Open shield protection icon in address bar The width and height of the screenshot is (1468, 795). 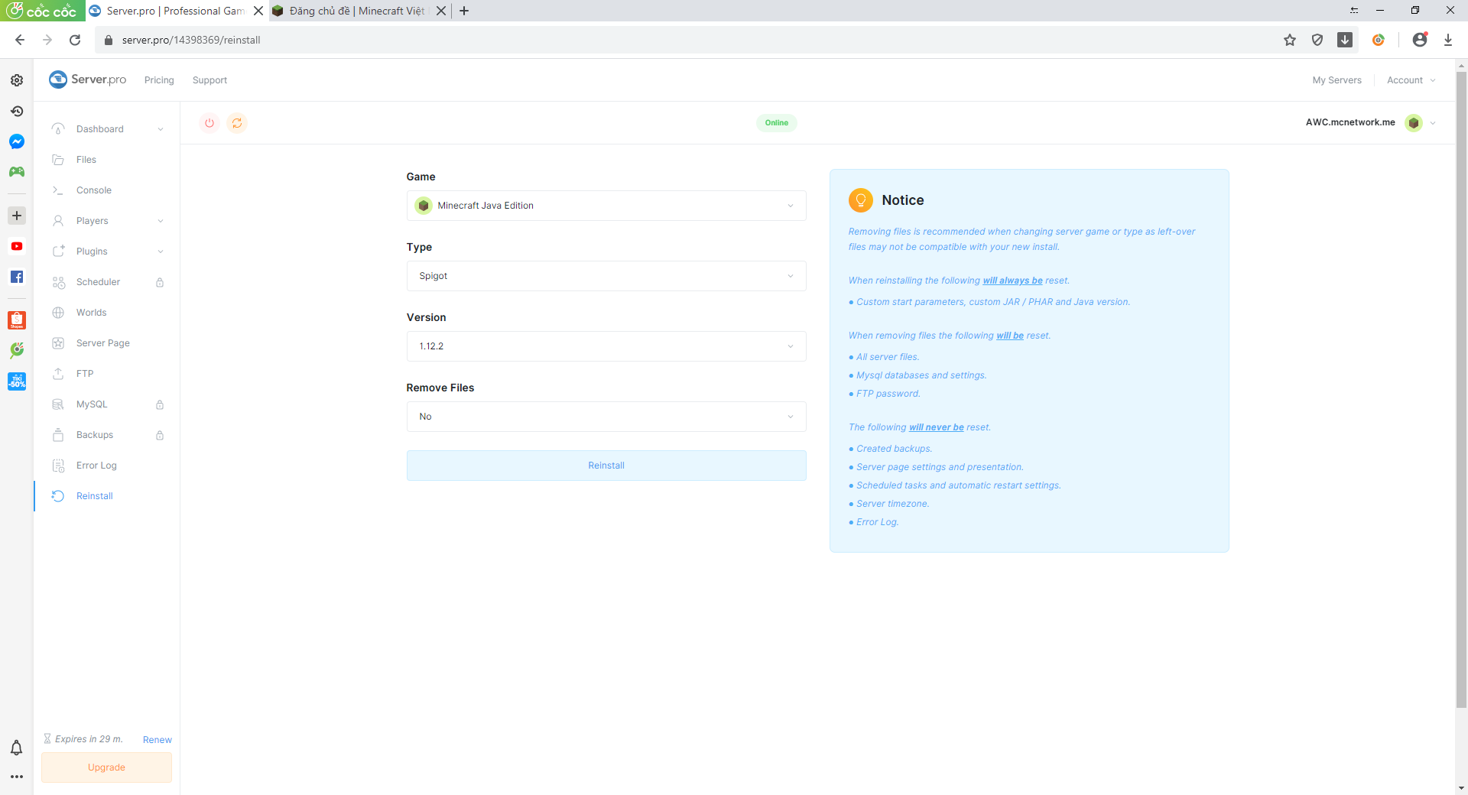pos(1317,40)
